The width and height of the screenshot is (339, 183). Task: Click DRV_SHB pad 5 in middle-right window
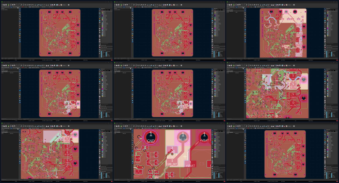[293, 85]
